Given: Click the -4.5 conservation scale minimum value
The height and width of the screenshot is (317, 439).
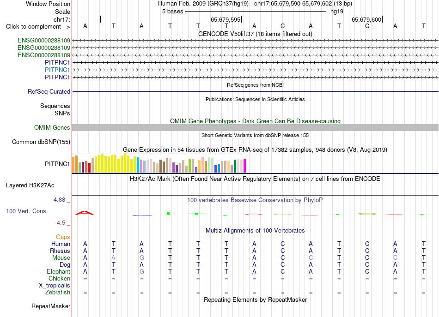Looking at the screenshot, I should pyautogui.click(x=60, y=223).
